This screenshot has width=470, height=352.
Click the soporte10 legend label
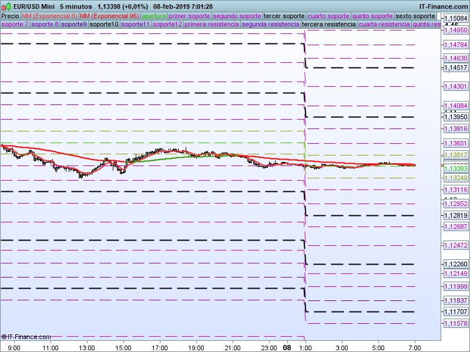(104, 25)
